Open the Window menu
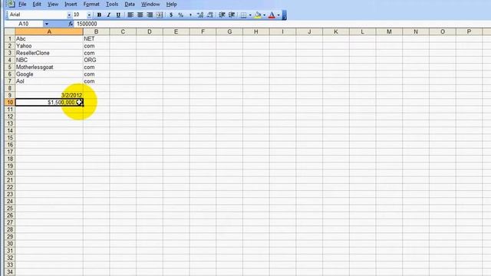This screenshot has height=276, width=491. coord(150,4)
